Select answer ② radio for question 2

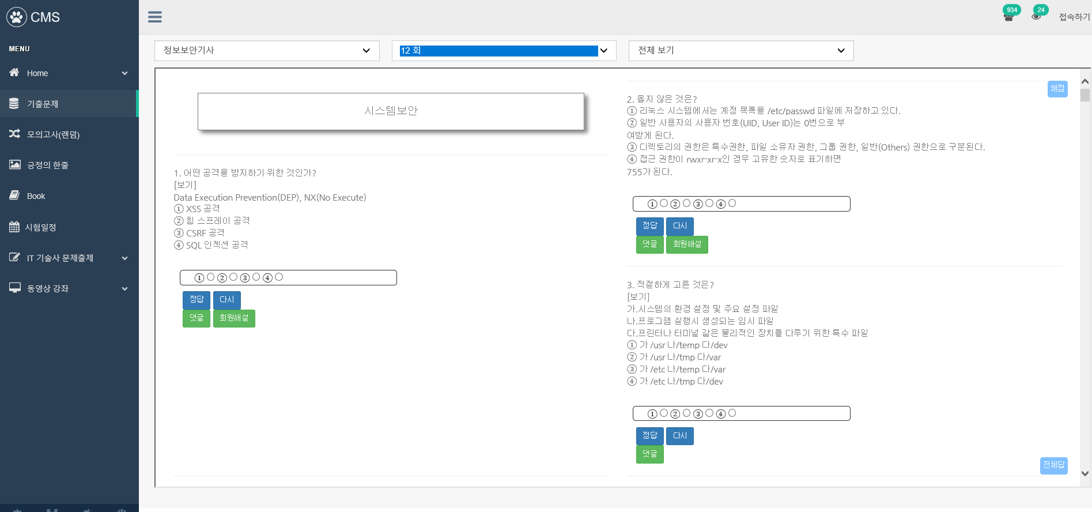click(686, 204)
